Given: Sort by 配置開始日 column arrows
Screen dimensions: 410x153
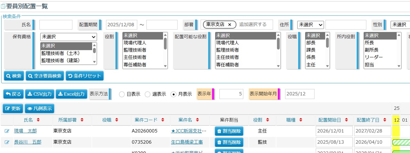Looking at the screenshot, I should [346, 120].
